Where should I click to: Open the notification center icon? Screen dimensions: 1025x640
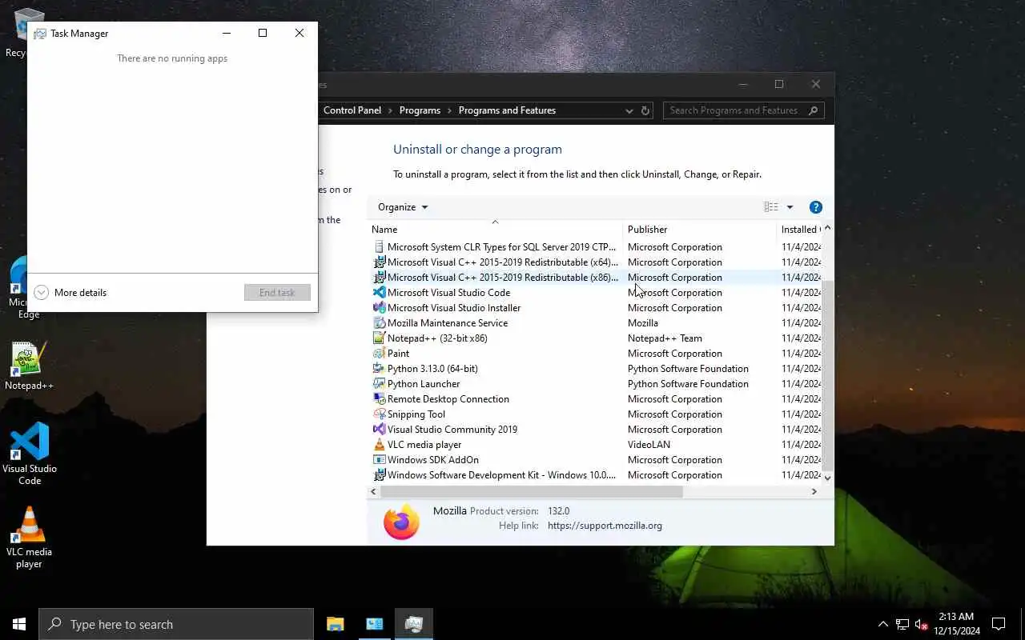(x=999, y=624)
